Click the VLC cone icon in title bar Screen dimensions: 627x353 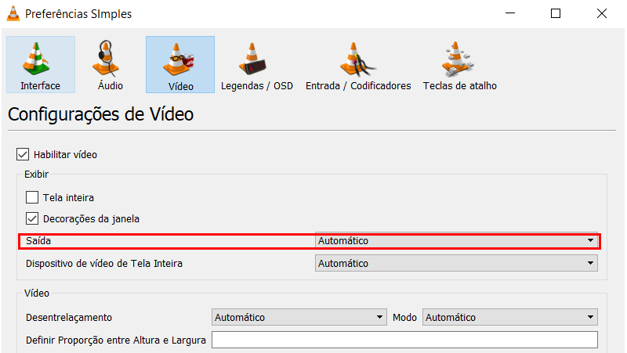click(x=13, y=13)
